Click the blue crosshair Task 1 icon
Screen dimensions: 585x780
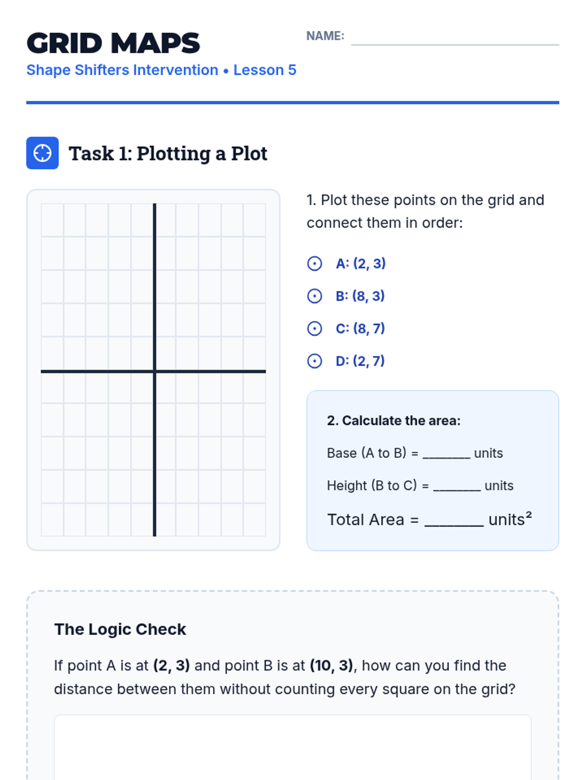click(x=42, y=153)
